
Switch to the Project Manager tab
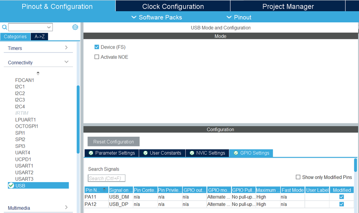point(288,6)
